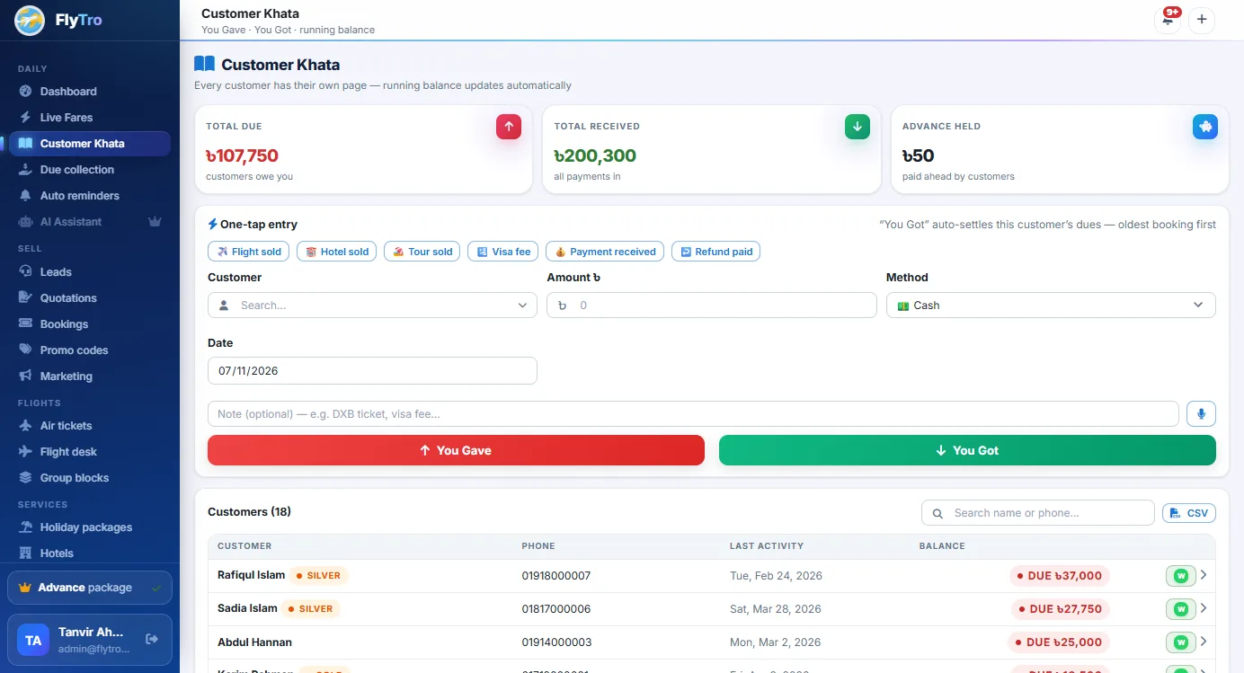This screenshot has width=1244, height=673.
Task: Click the Advance Held piggy bank icon
Action: [1204, 127]
